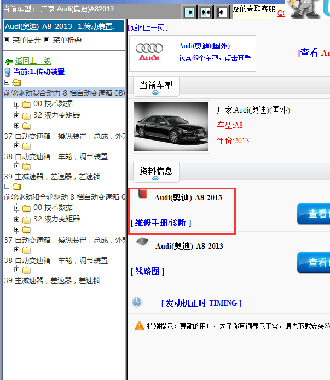Screen dimensions: 330x380
Task: Select second 37 自动变速箱 - 操纵装置 item
Action: pos(65,240)
